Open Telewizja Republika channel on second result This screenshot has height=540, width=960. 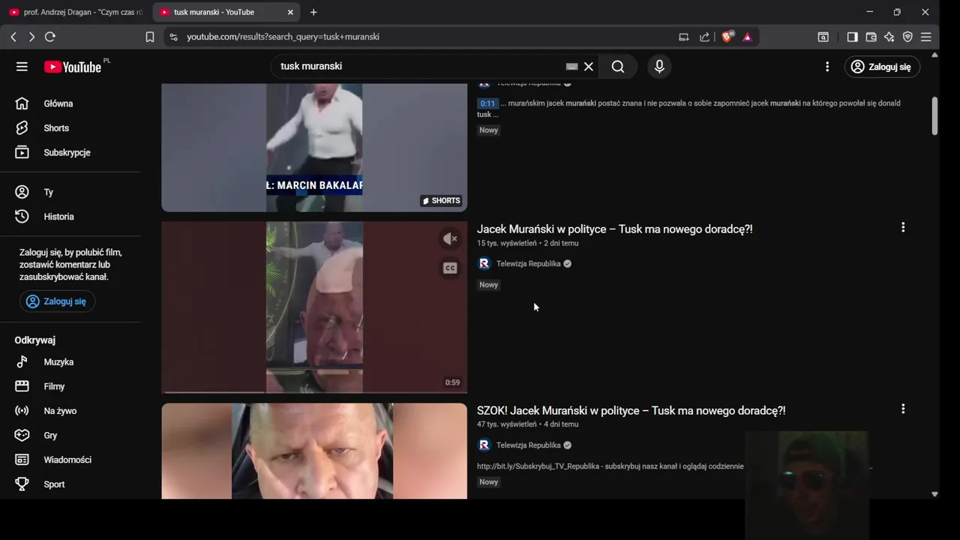(528, 264)
